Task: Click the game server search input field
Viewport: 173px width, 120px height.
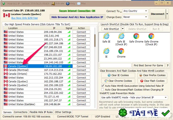Action: pyautogui.click(x=115, y=65)
